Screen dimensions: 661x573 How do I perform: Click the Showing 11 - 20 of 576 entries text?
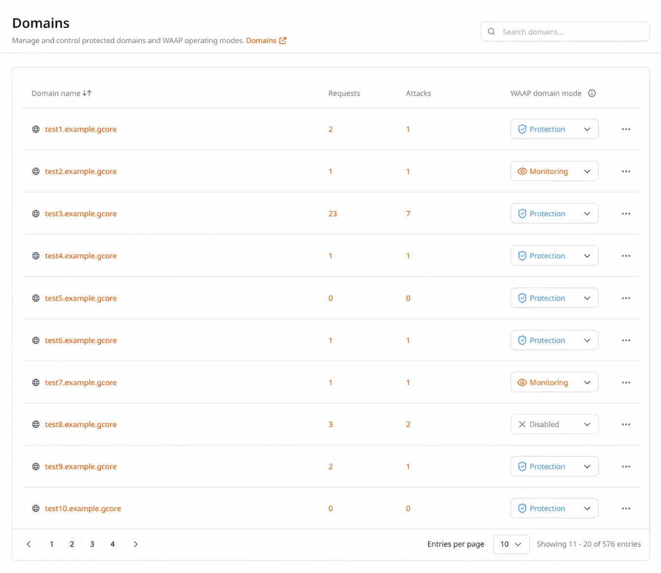coord(588,544)
